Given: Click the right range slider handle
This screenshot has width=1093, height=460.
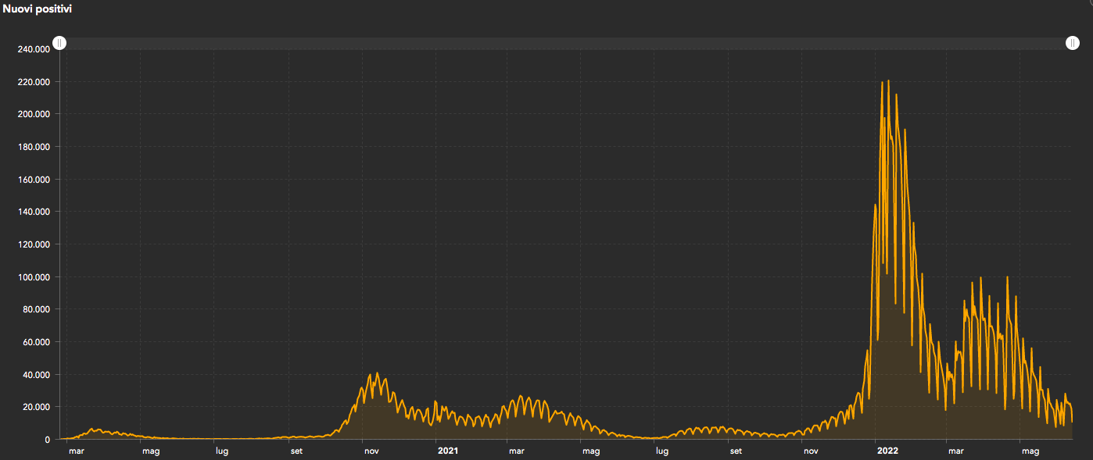Looking at the screenshot, I should coord(1073,43).
